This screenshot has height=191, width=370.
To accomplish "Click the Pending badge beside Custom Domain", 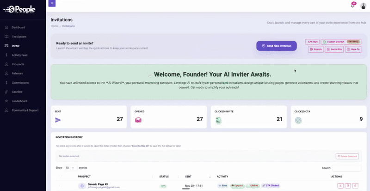I will pyautogui.click(x=353, y=42).
